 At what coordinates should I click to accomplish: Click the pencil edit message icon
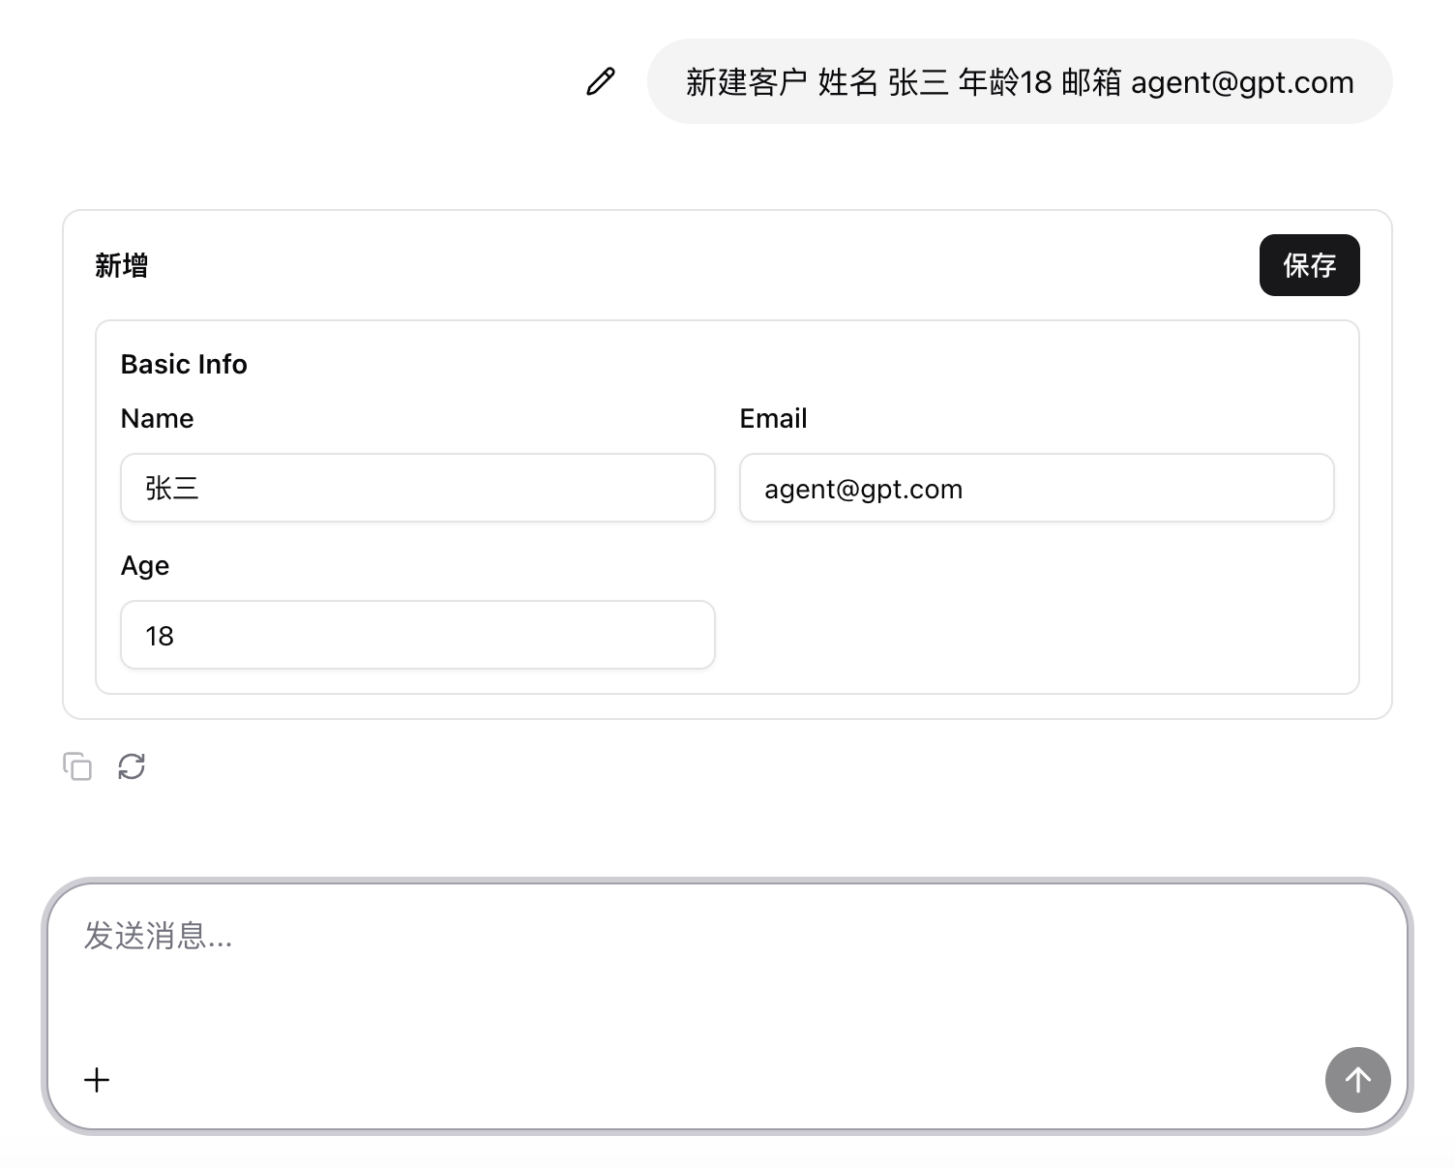[x=601, y=81]
